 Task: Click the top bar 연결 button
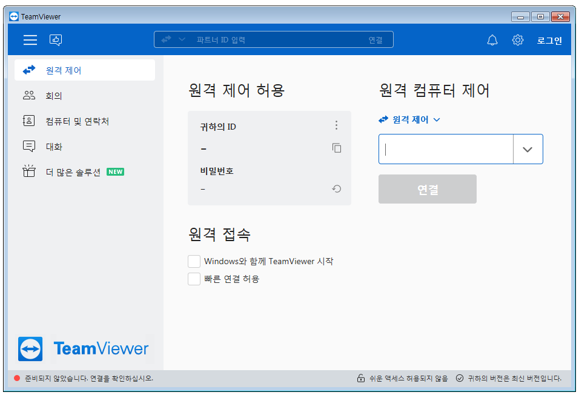click(376, 40)
